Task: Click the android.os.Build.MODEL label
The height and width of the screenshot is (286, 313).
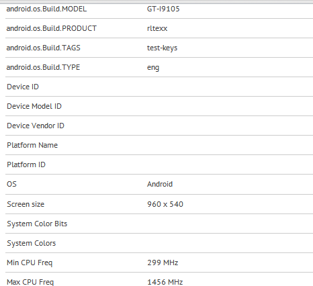Action: point(46,9)
